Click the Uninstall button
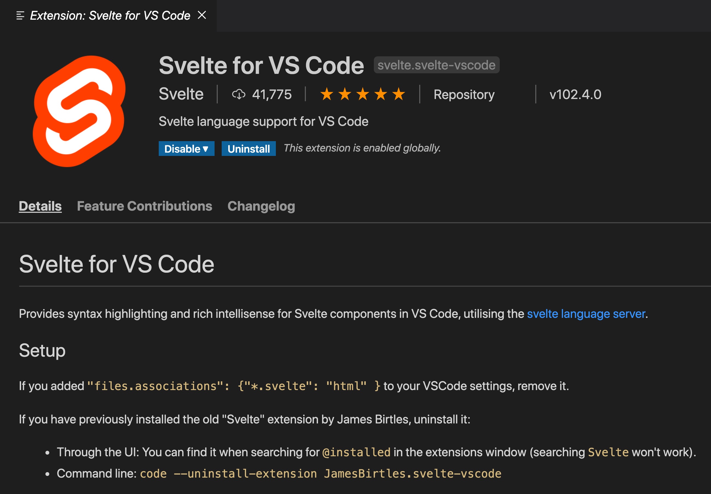The width and height of the screenshot is (711, 494). pos(248,149)
